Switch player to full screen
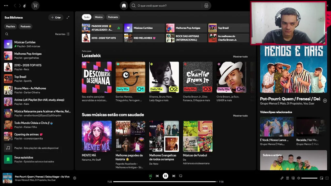 pos(327,178)
